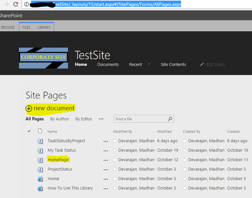Open the FILES ribbon tab
Image resolution: width=252 pixels, height=198 pixels.
point(26,27)
